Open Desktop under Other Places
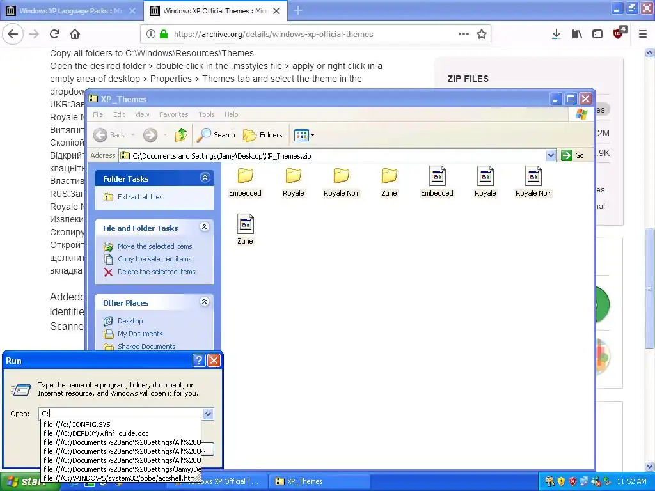This screenshot has height=491, width=655. (x=130, y=321)
